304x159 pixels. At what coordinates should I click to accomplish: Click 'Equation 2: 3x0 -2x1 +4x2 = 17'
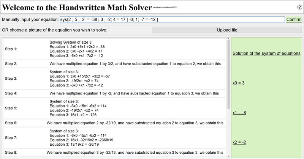(x=76, y=51)
